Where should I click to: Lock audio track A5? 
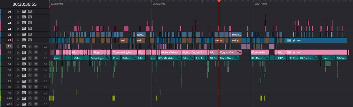(18, 70)
